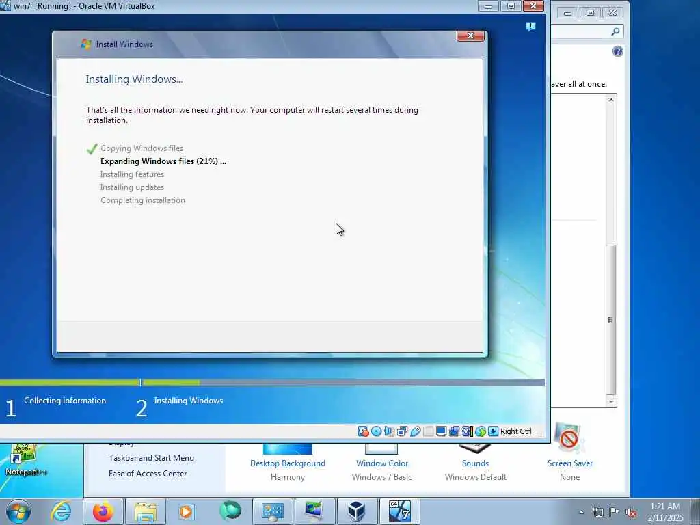This screenshot has width=700, height=525.
Task: Click the 'Installing Windows' stage label
Action: click(189, 401)
